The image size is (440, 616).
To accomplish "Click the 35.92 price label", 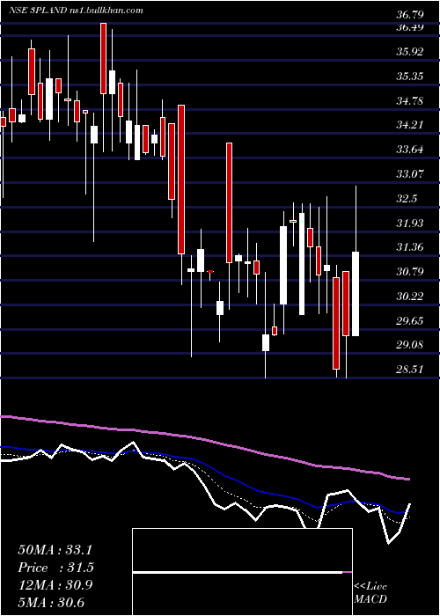I will click(410, 51).
